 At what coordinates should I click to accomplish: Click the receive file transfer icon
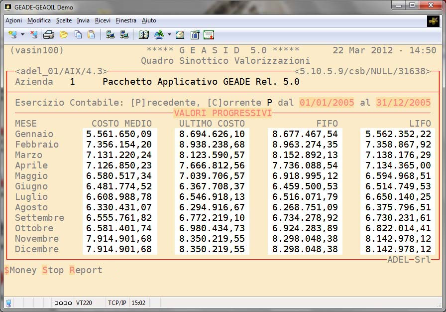click(x=124, y=34)
